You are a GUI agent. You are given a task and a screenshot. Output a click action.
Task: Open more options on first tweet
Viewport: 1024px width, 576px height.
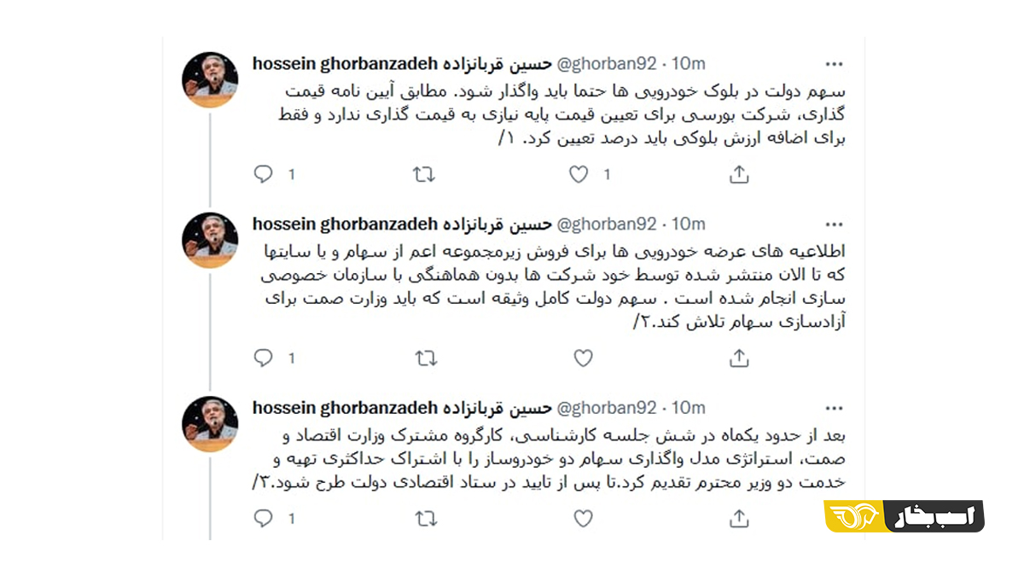tap(834, 64)
